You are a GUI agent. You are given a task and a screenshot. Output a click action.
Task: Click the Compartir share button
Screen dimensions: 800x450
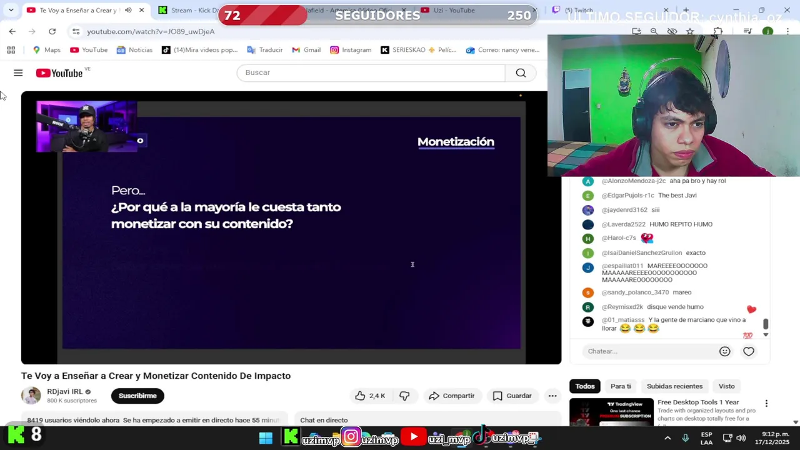click(451, 396)
